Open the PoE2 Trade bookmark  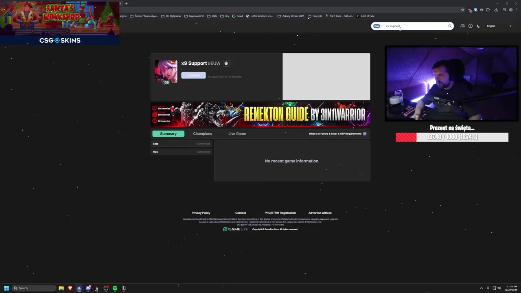[339, 16]
